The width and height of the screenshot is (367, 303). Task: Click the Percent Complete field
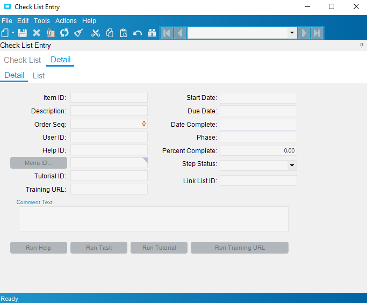258,150
